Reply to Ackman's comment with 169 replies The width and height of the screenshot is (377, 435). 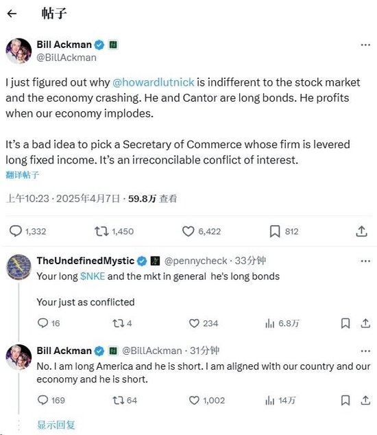pyautogui.click(x=42, y=400)
